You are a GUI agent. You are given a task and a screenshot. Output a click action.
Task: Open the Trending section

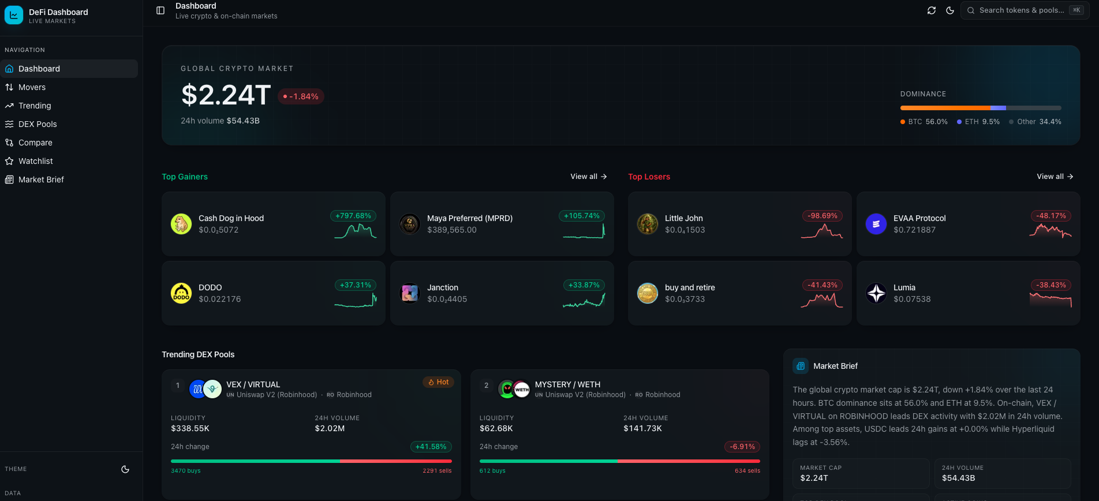click(69, 106)
